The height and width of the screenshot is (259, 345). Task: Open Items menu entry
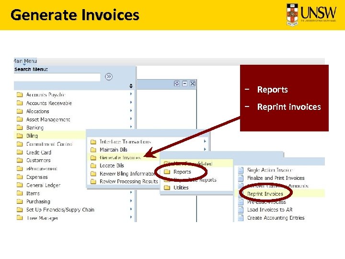33,193
